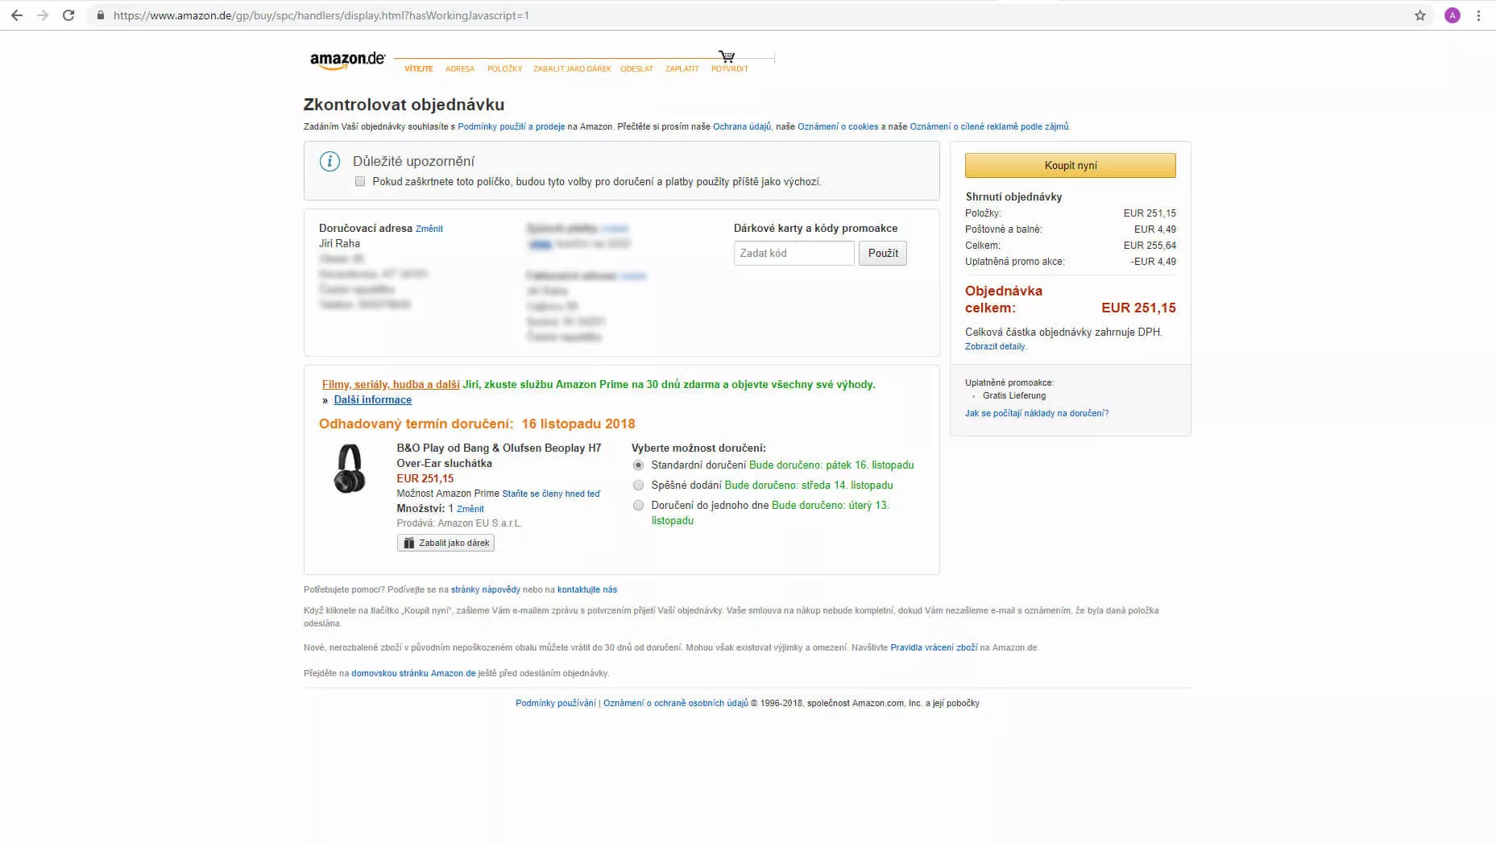Screen dimensions: 1496x843
Task: Open Chrome three-dot menu
Action: coord(1478,15)
